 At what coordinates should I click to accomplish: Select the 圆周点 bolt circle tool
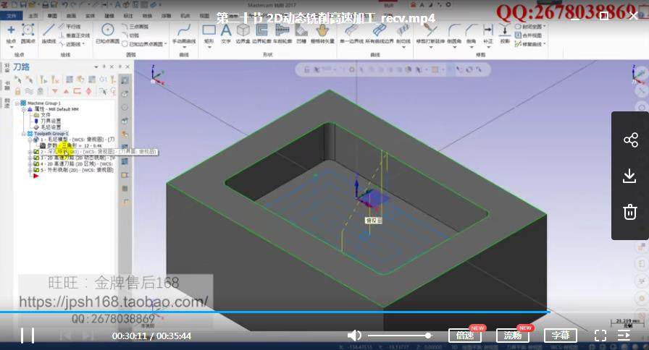(28, 33)
